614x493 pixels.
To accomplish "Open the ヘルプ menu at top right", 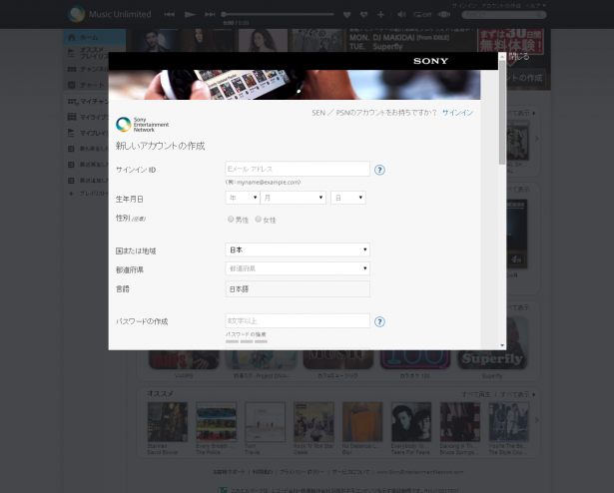I will pyautogui.click(x=538, y=5).
